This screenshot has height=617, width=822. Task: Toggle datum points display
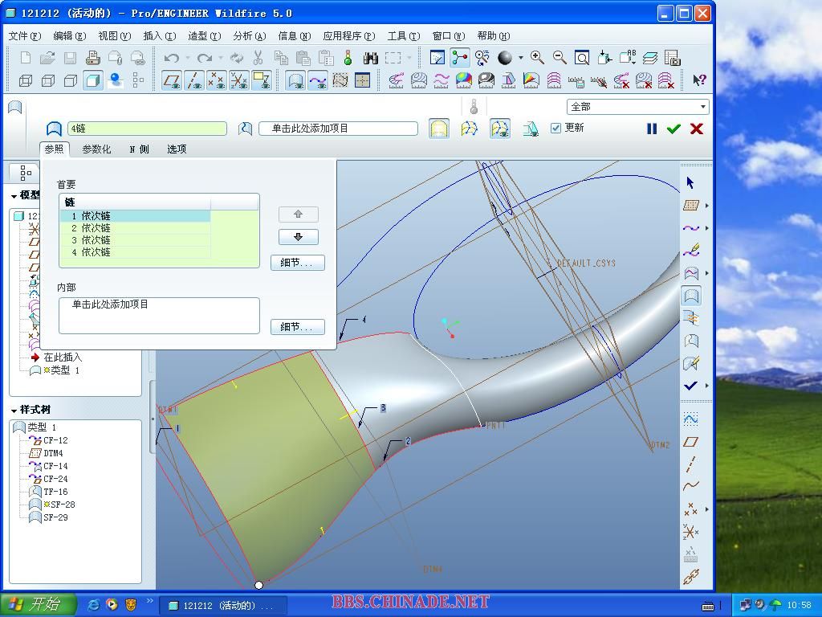pyautogui.click(x=217, y=80)
